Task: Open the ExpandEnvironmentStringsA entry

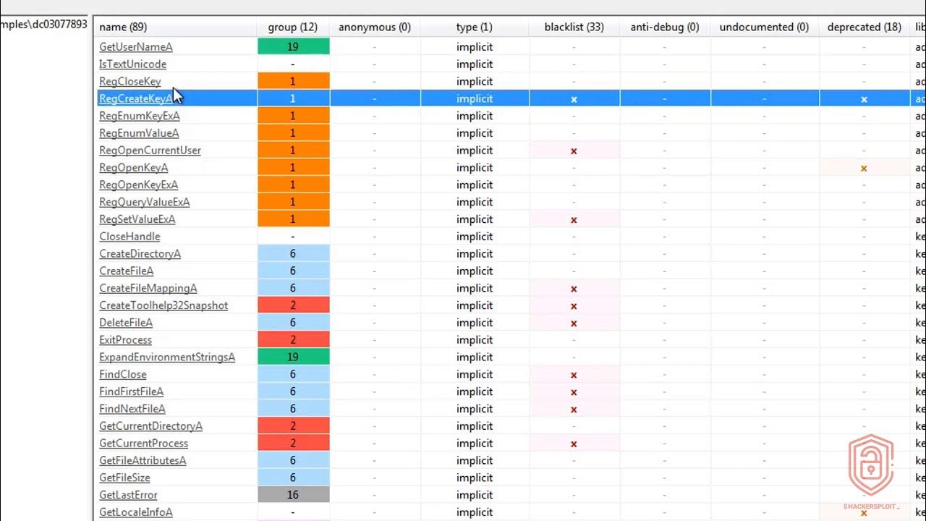Action: [x=167, y=357]
